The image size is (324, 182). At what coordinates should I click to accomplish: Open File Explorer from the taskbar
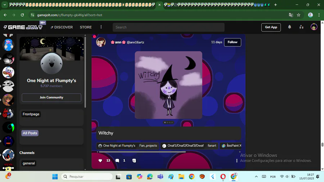click(x=181, y=177)
